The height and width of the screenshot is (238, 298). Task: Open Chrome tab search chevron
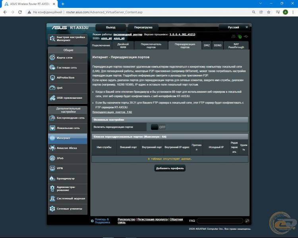pos(261,4)
